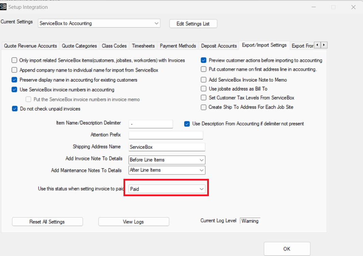
Task: Uncheck Preserve display name for existing customers
Action: coord(14,80)
